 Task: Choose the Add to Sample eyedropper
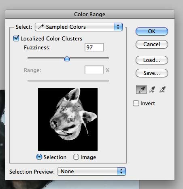pos(152,89)
